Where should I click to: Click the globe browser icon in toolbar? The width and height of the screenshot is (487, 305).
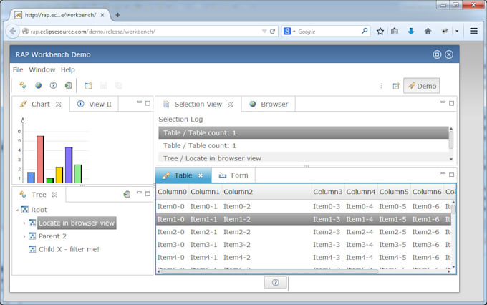pos(38,85)
